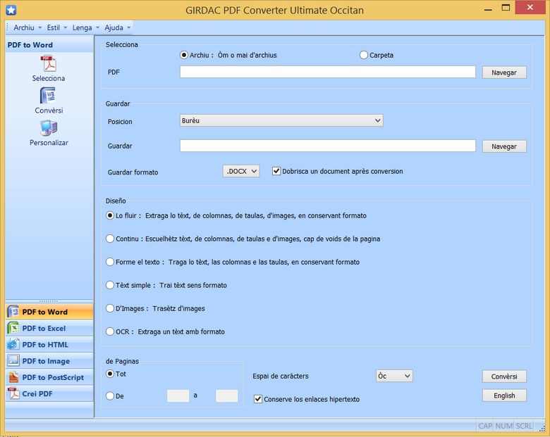Viewport: 550px width, 437px height.
Task: Select the De page range radio button
Action: pos(110,395)
